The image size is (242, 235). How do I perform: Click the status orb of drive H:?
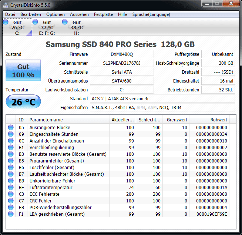tap(65, 22)
